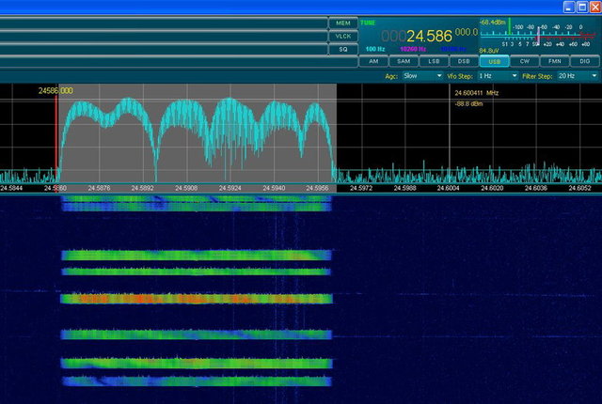Select LSB mode button

(x=433, y=61)
